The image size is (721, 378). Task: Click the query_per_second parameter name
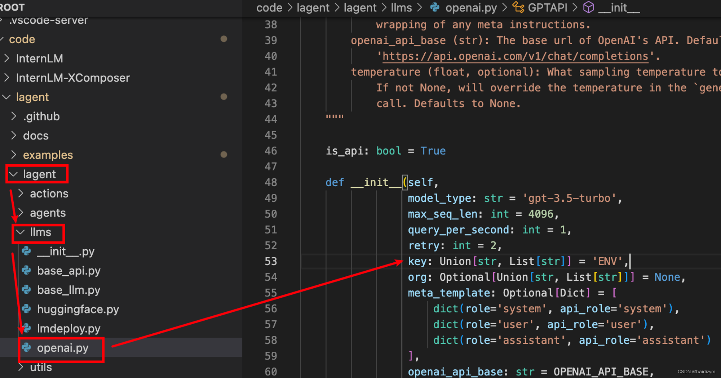point(458,230)
